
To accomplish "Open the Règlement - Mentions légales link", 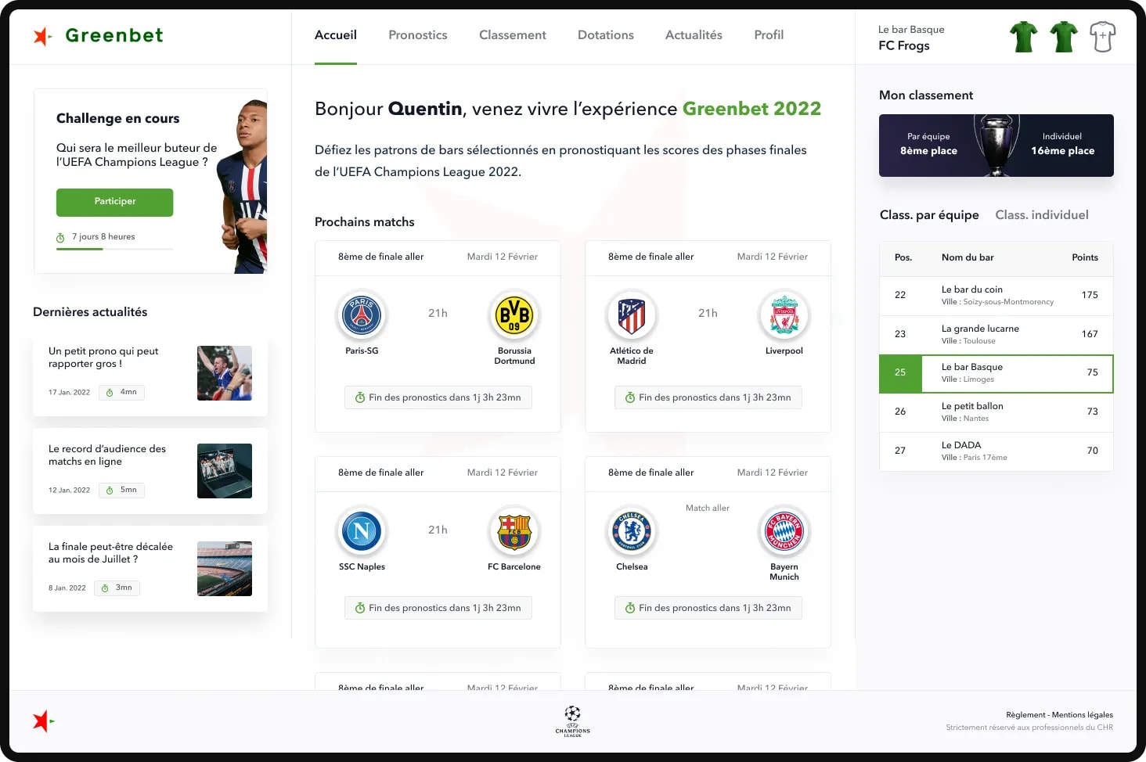I will click(1059, 715).
